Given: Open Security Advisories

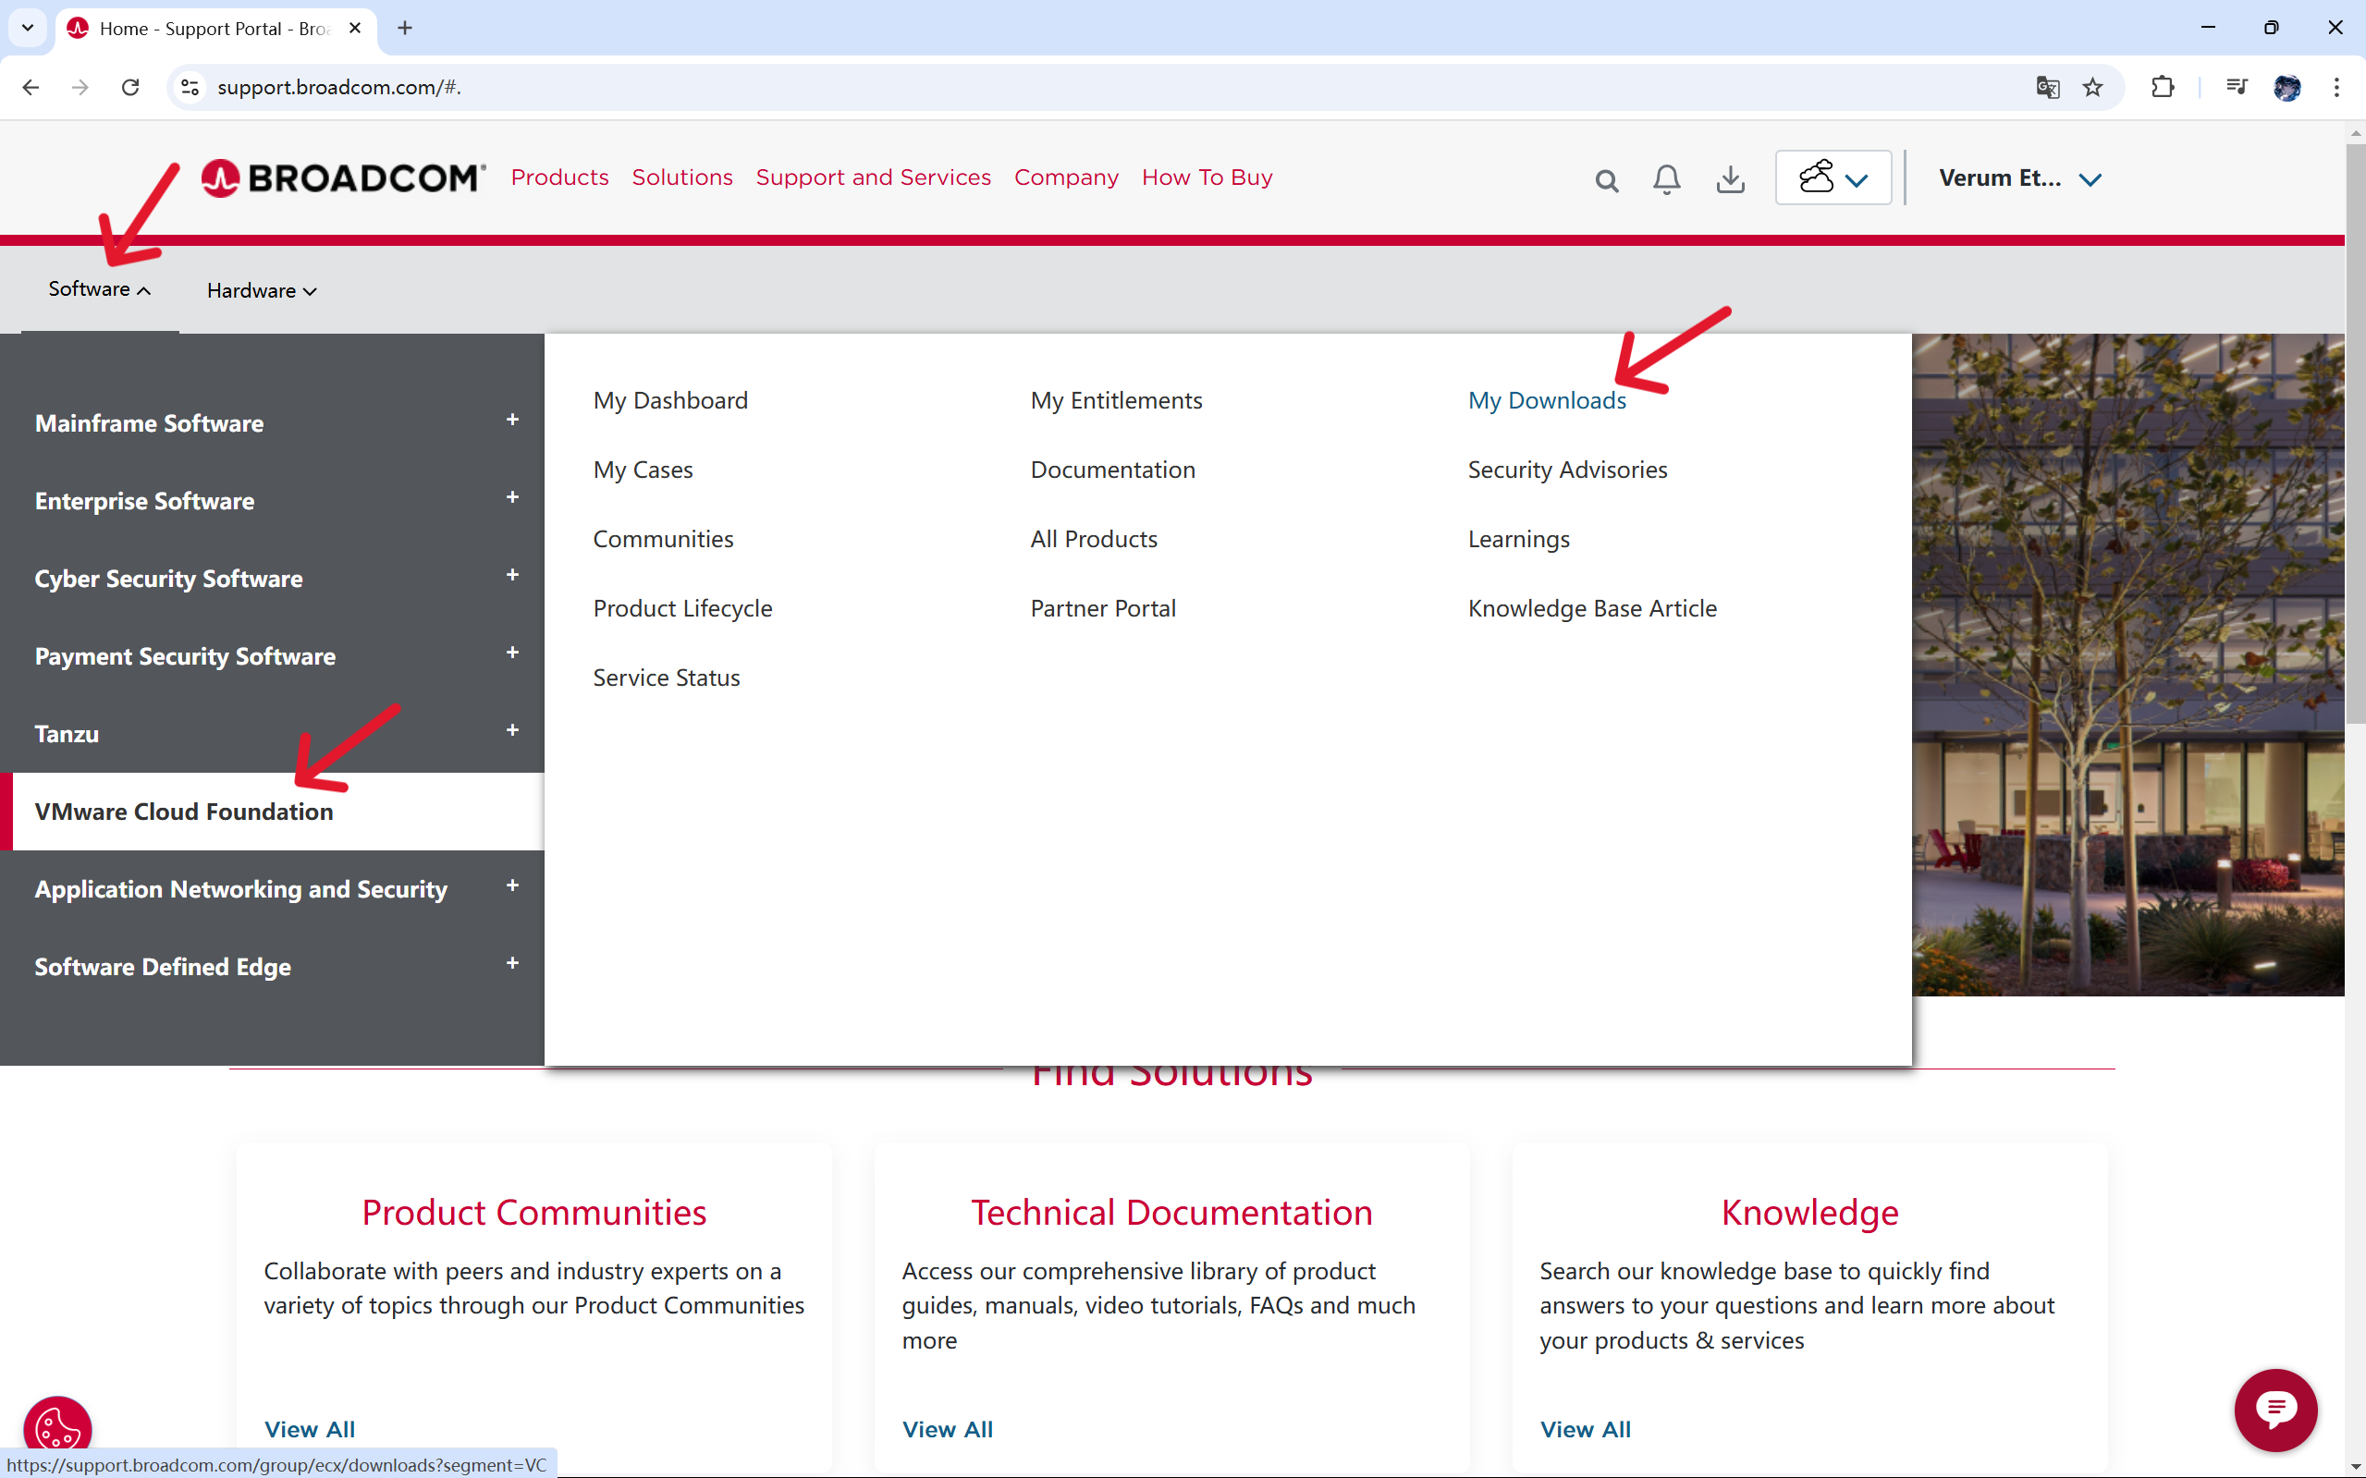Looking at the screenshot, I should (1567, 470).
